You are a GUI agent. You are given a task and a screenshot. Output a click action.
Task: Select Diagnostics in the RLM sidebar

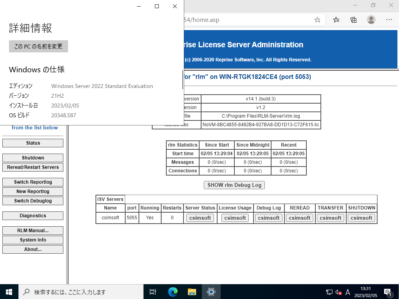pos(33,216)
